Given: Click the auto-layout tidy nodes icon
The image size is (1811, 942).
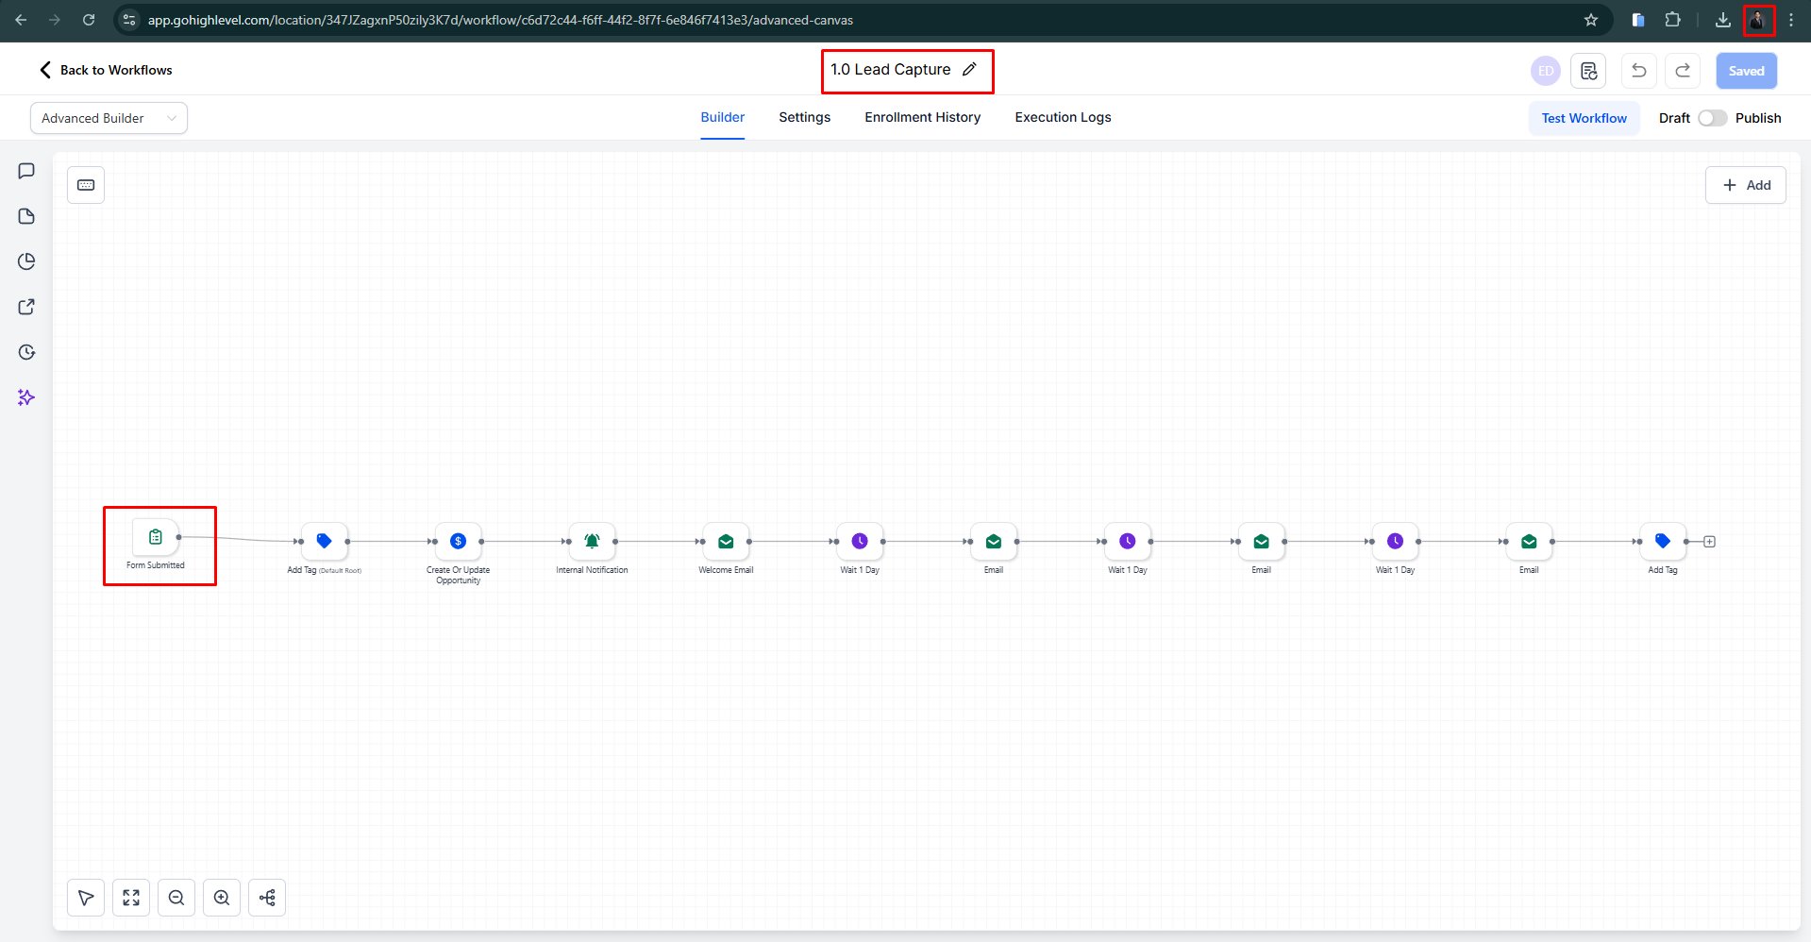Looking at the screenshot, I should (267, 898).
